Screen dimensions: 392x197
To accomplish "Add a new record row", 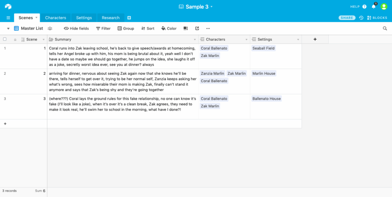I will click(5, 124).
